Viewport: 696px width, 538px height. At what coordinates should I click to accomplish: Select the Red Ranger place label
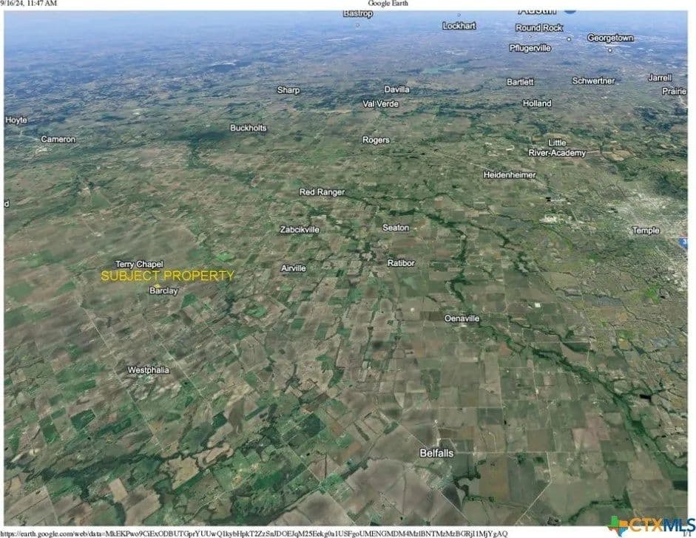[321, 192]
